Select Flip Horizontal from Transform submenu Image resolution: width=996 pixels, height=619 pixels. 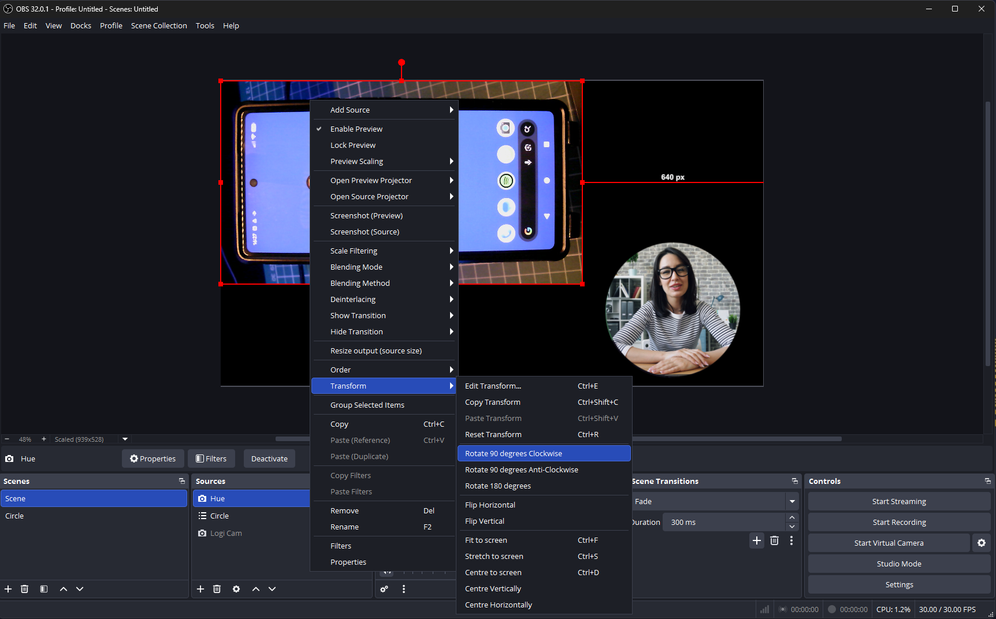(x=490, y=505)
